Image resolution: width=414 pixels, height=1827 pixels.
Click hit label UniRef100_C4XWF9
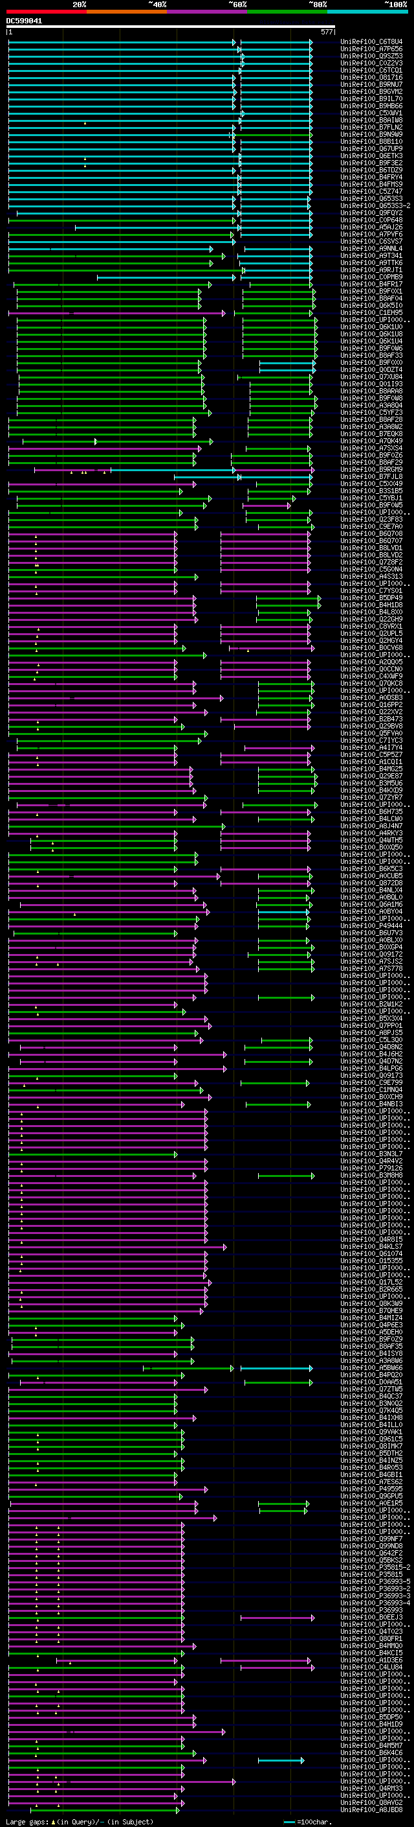371,676
